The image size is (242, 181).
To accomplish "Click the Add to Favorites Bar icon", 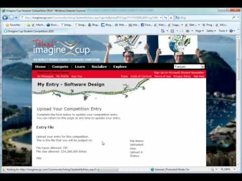I will 29,25.
